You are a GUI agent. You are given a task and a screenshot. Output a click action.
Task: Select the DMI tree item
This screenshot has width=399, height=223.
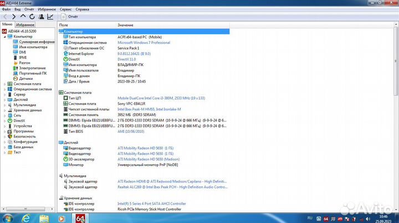pyautogui.click(x=22, y=52)
